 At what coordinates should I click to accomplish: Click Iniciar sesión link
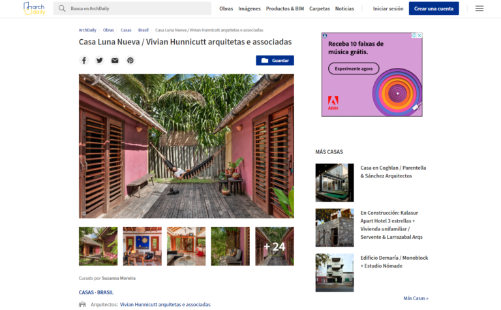point(388,8)
